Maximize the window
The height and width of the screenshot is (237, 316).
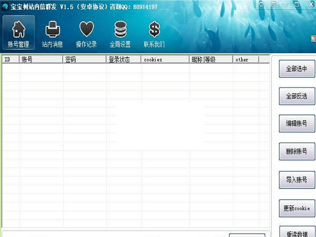296,4
